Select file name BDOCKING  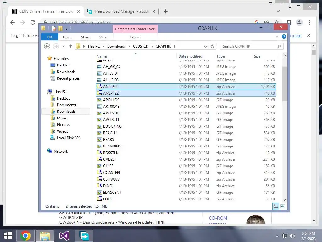[112, 126]
